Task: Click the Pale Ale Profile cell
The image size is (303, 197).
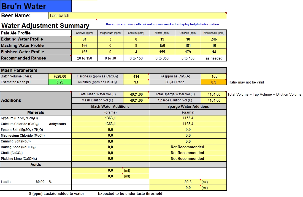Action: tap(36, 33)
